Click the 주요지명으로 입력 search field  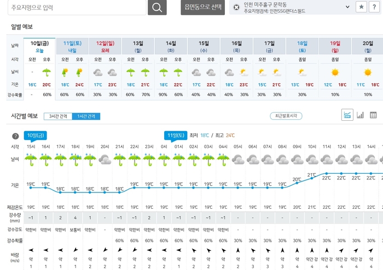coord(74,7)
